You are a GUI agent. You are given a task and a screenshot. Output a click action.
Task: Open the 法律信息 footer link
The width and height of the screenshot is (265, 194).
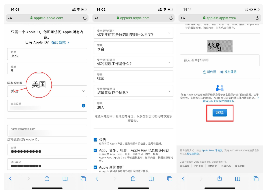(226, 166)
